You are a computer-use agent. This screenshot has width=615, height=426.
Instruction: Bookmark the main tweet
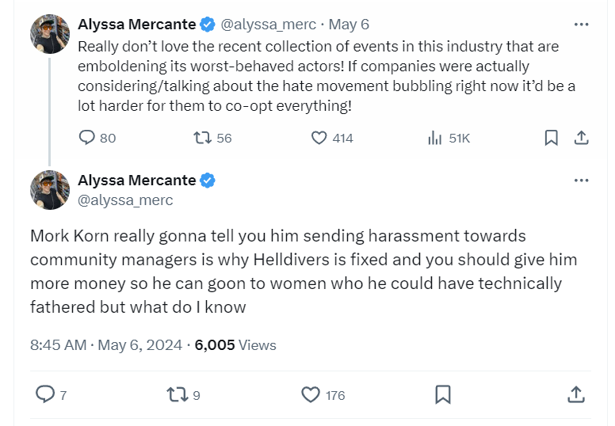tap(444, 394)
